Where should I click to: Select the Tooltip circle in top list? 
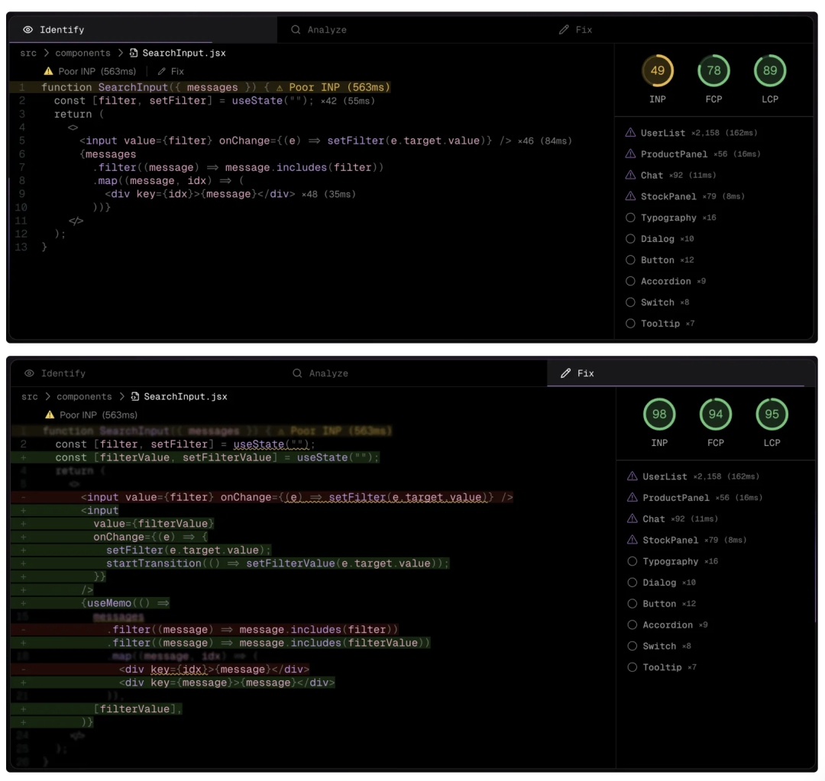(x=630, y=324)
